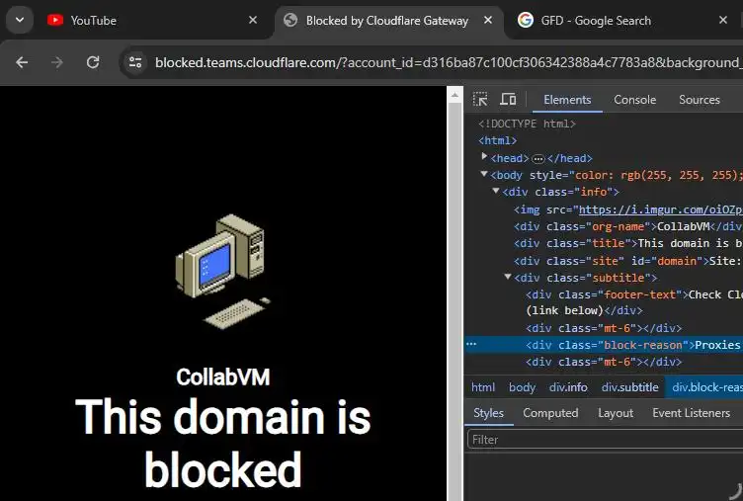This screenshot has width=743, height=501.
Task: Activate the inspect element picker
Action: [480, 99]
